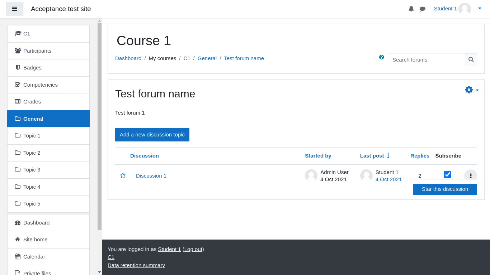Star Discussion 1 with the star icon
Viewport: 490px width, 275px height.
coord(123,175)
